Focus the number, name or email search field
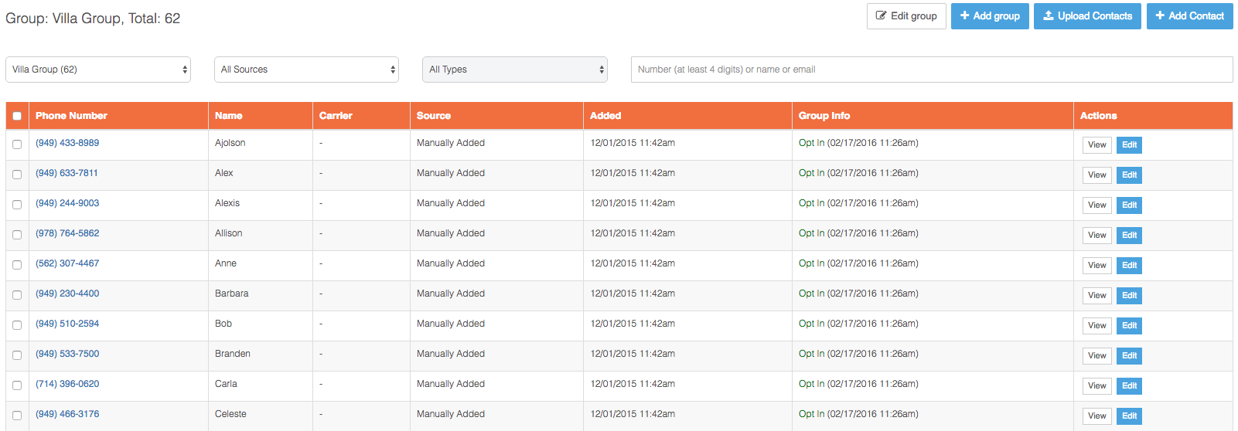Viewport: 1238px width, 431px height. (931, 70)
